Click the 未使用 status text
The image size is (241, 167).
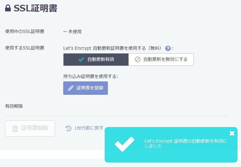pyautogui.click(x=75, y=32)
